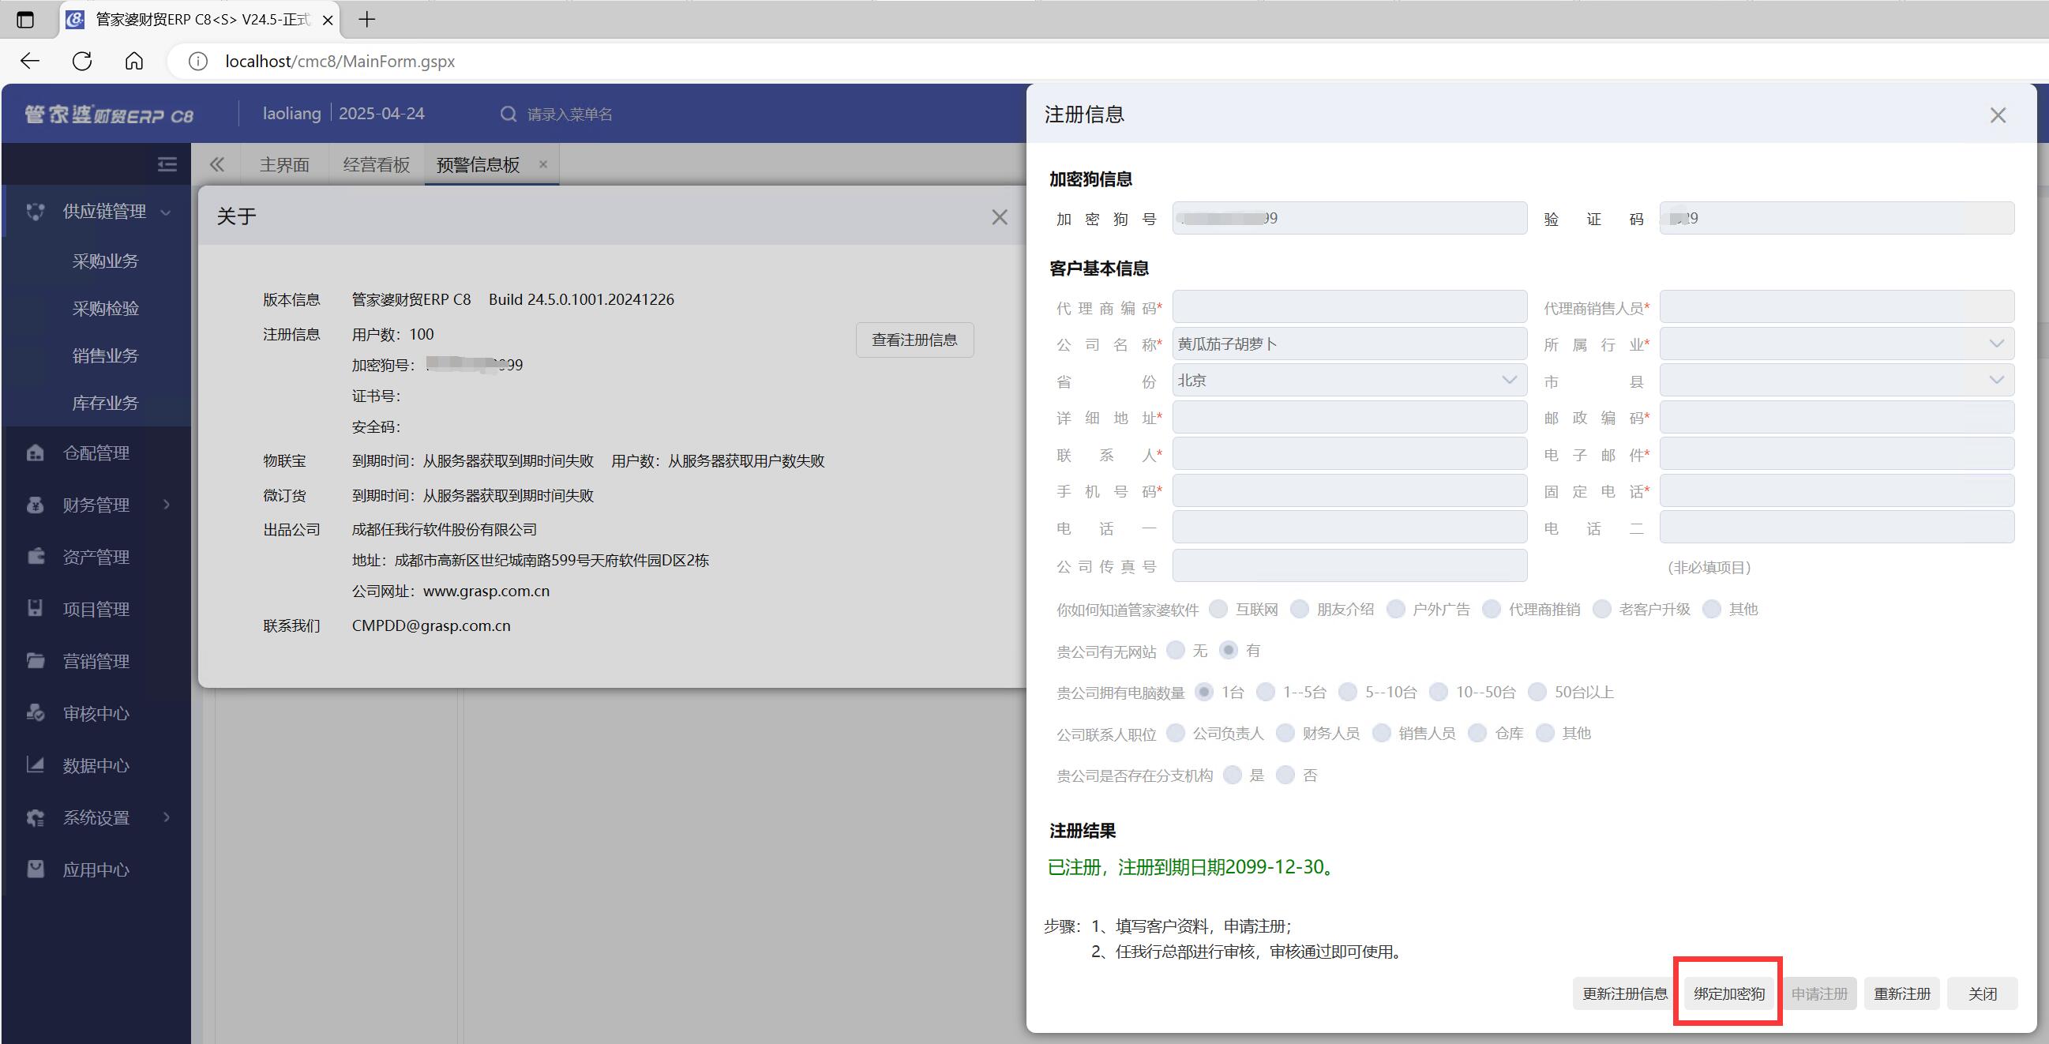Close the 预警信息板 tab

543,165
